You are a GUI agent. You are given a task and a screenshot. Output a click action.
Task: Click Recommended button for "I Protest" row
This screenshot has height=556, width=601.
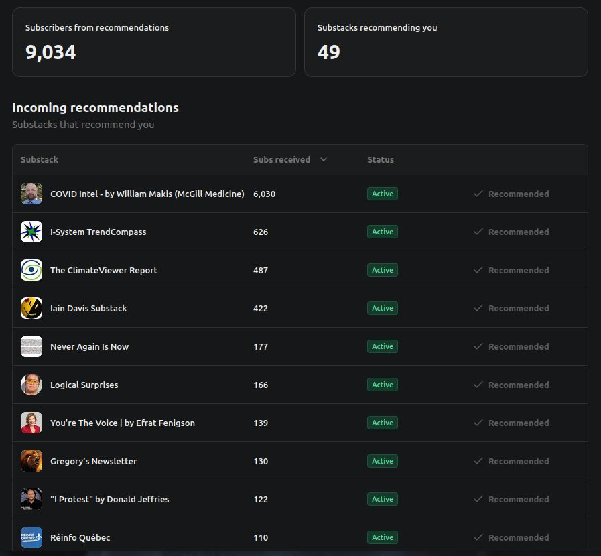(511, 499)
